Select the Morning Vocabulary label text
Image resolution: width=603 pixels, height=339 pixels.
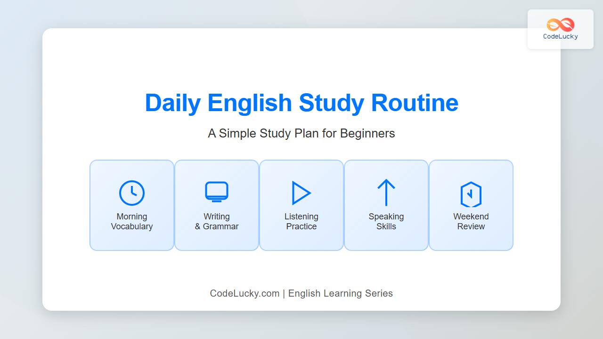(132, 222)
